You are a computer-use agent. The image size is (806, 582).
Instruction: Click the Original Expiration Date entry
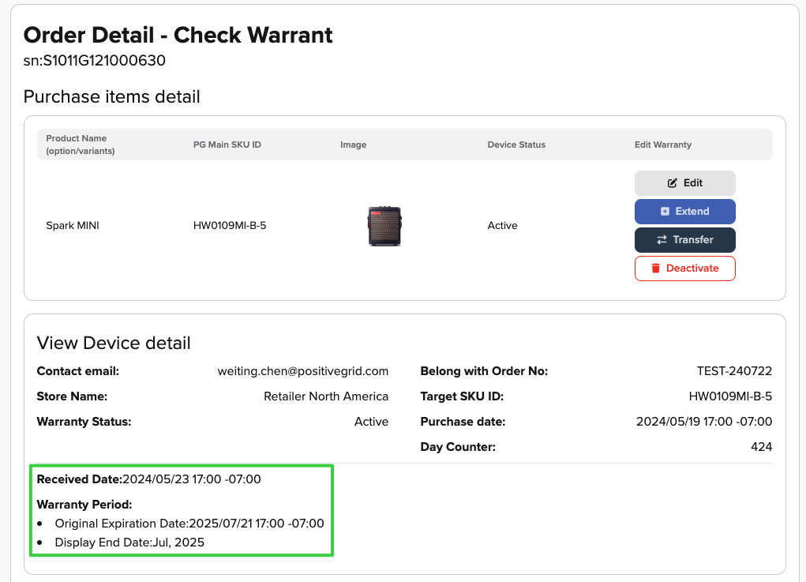[189, 524]
